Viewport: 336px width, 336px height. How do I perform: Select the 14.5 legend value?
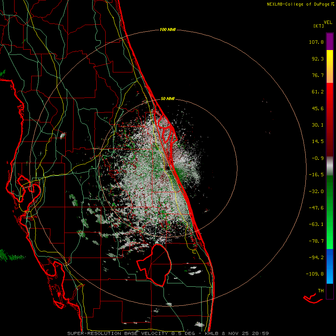(318, 141)
